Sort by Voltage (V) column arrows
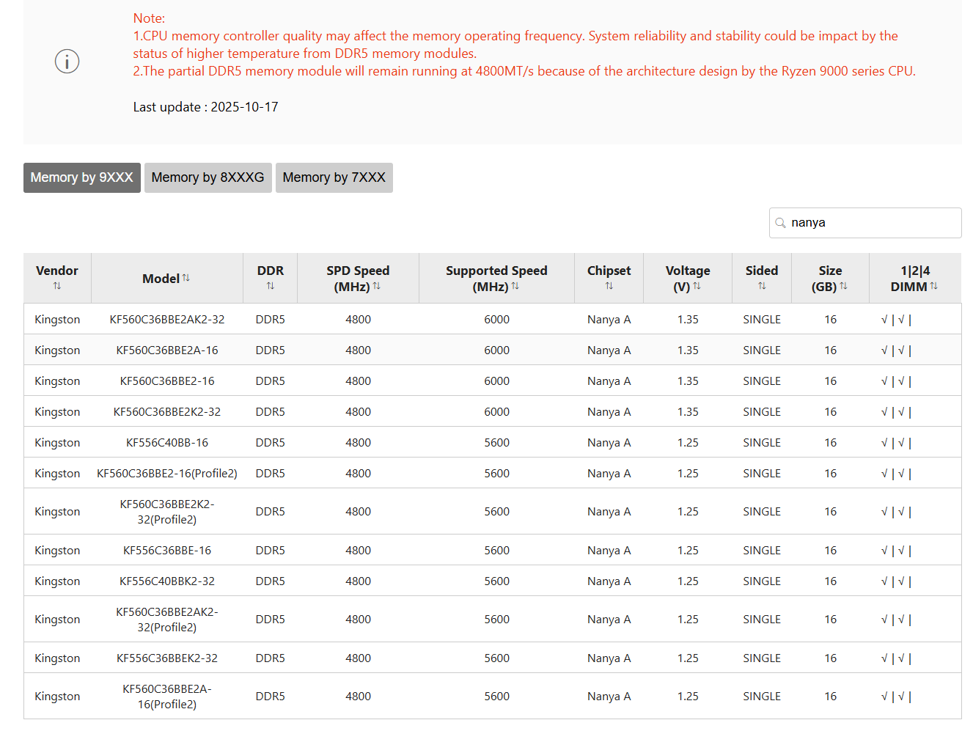This screenshot has height=731, width=973. pyautogui.click(x=697, y=286)
